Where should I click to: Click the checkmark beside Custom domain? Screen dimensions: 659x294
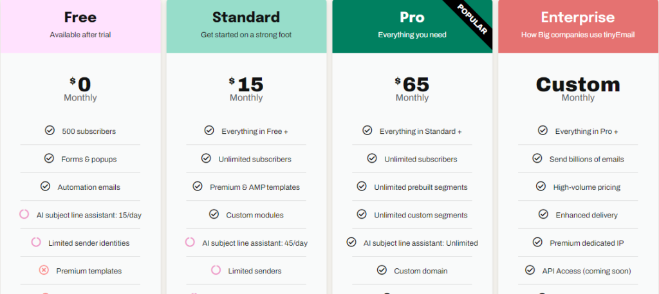[x=382, y=270]
